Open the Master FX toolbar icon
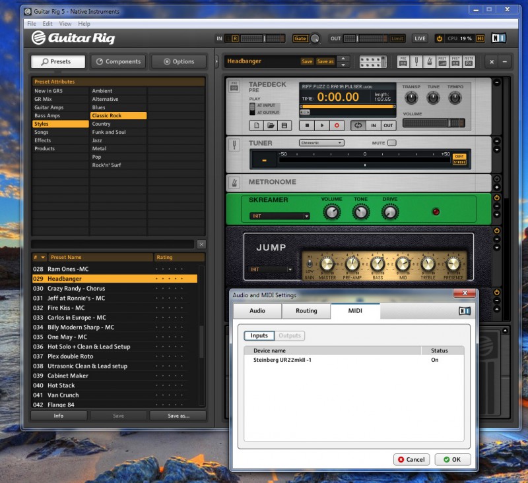Image resolution: width=528 pixels, height=483 pixels. 469,61
